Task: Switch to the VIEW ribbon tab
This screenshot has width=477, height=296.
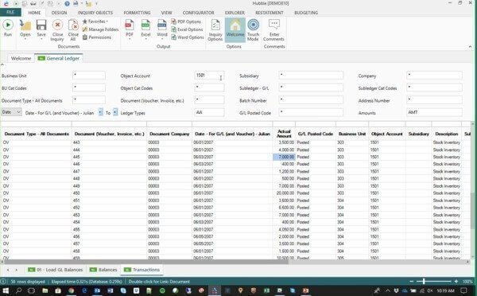Action: click(166, 13)
